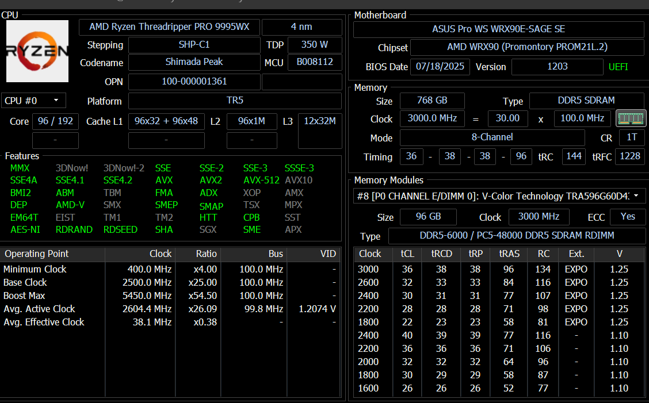Image resolution: width=649 pixels, height=403 pixels.
Task: Click the 350 W TDP value
Action: 315,45
